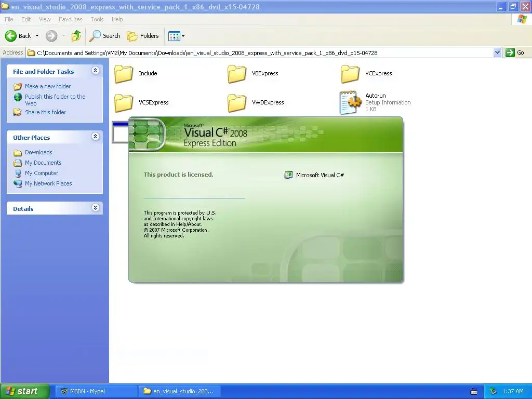Click the Start button
The image size is (532, 399).
[x=25, y=391]
